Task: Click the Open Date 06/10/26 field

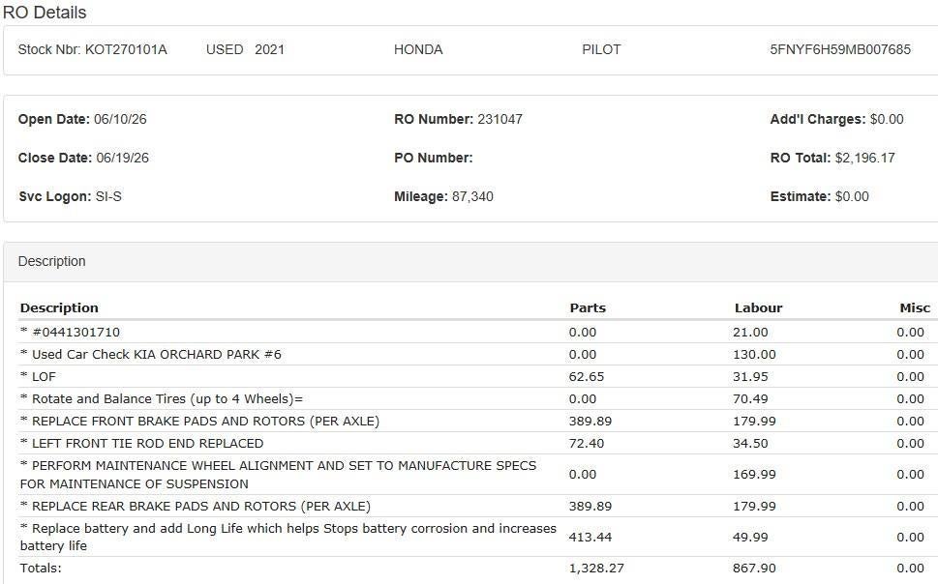Action: point(82,119)
